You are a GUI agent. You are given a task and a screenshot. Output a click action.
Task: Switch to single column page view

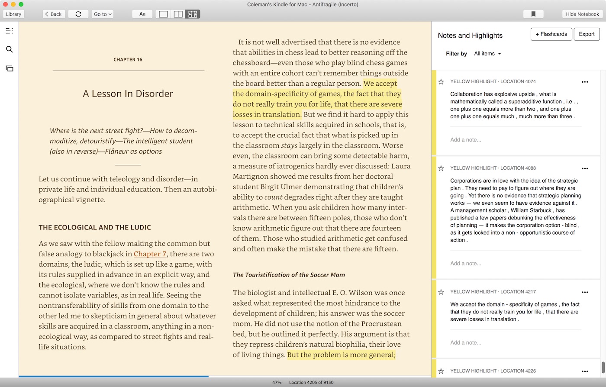point(163,14)
